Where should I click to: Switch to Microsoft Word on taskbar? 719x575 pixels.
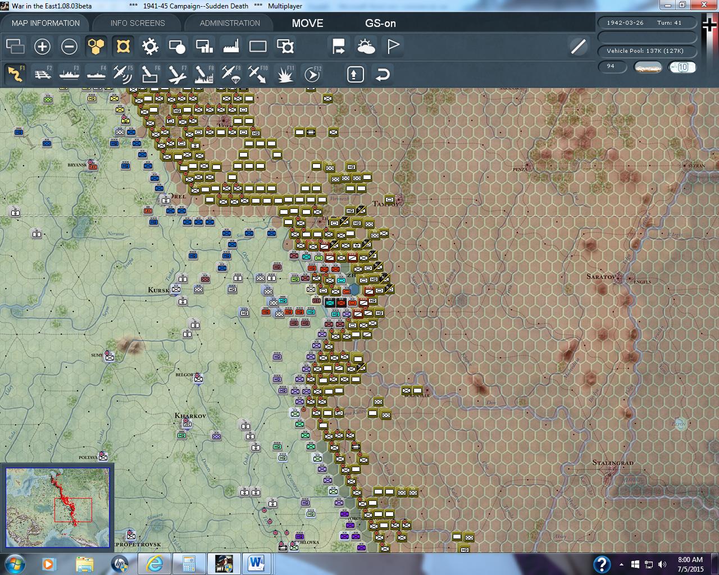point(257,564)
